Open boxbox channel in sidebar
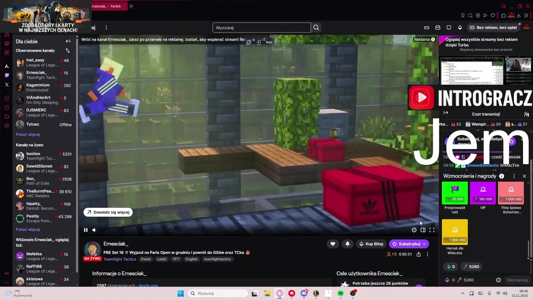 (44, 156)
